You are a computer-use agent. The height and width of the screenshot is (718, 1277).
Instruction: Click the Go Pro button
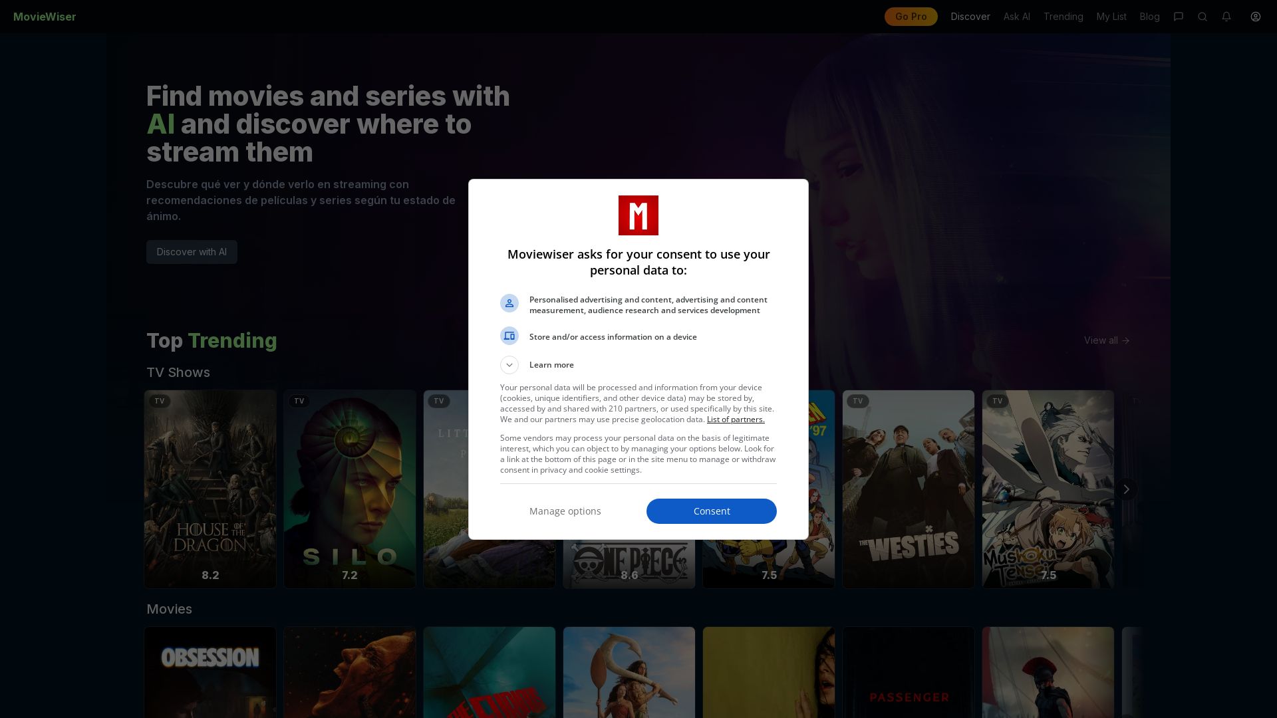[x=911, y=17]
